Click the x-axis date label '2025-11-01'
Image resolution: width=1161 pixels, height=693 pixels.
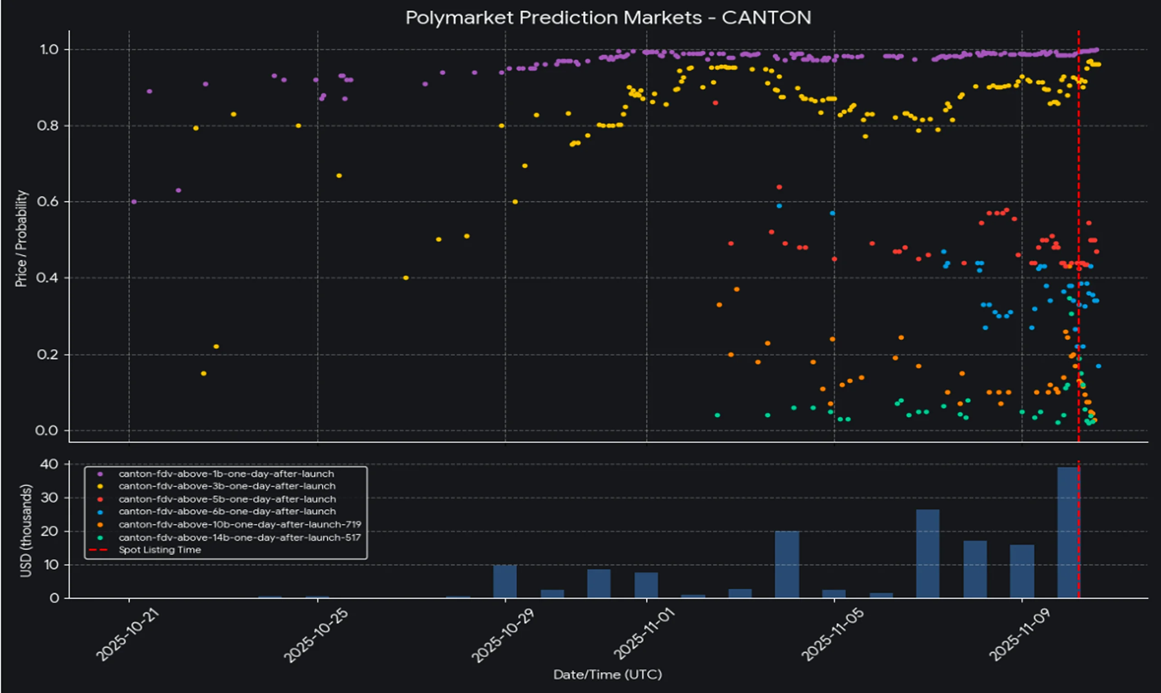[x=645, y=635]
